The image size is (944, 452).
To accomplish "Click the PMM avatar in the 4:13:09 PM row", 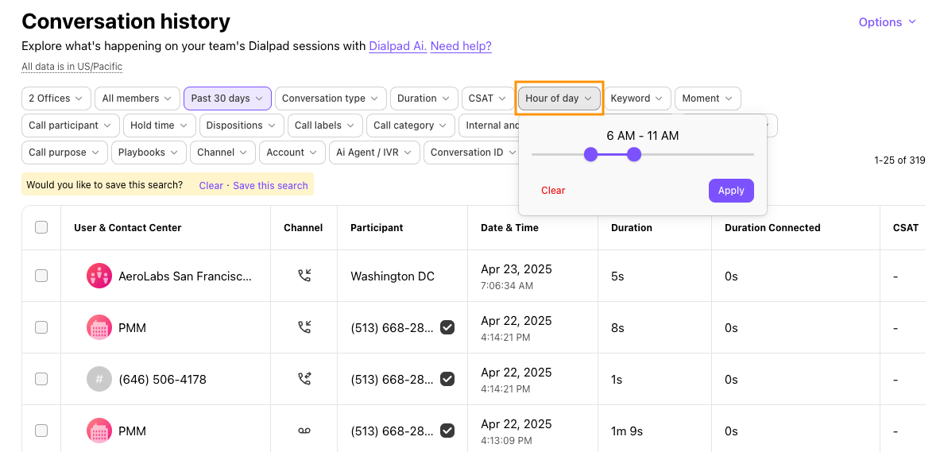I will 99,431.
